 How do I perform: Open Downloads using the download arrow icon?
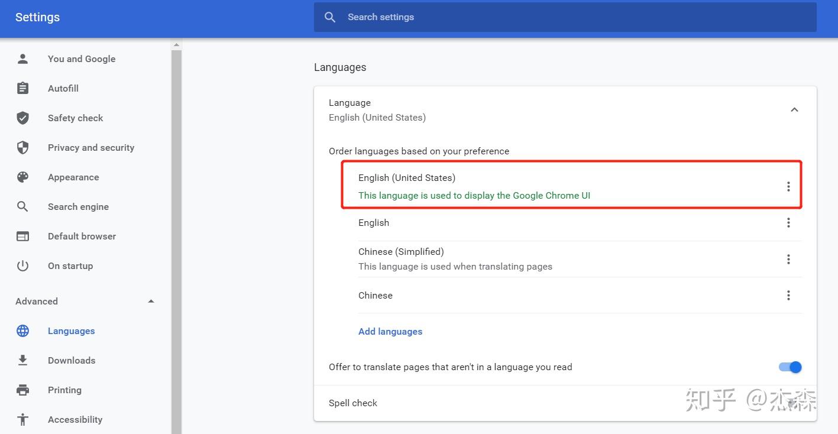coord(22,360)
